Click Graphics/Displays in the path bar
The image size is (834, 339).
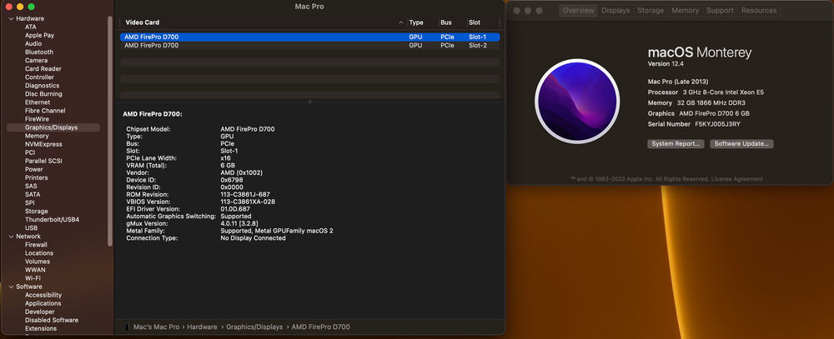point(254,327)
